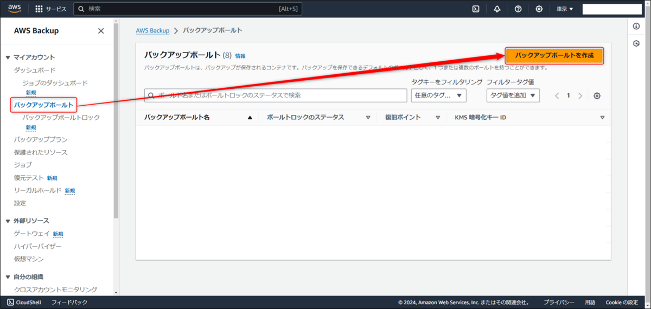Open the notifications bell icon
This screenshot has width=651, height=309.
coord(497,9)
